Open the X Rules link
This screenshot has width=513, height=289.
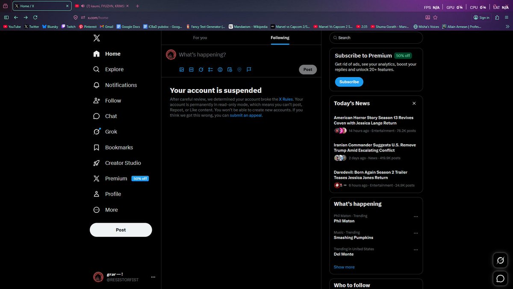[x=286, y=99]
